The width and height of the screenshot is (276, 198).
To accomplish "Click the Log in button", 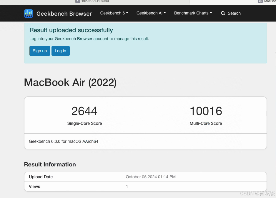I will (61, 51).
